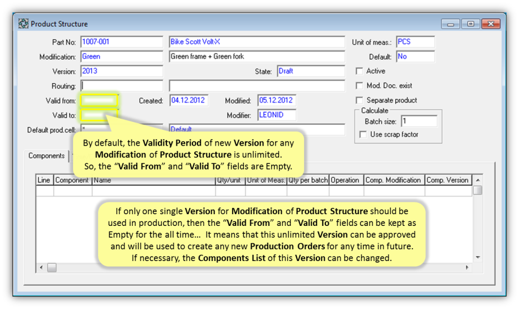519x309 pixels.
Task: Select the Modification field with Green
Action: tap(121, 57)
